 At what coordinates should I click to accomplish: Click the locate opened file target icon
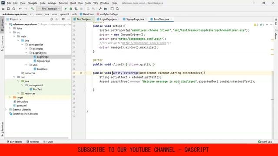[51, 19]
